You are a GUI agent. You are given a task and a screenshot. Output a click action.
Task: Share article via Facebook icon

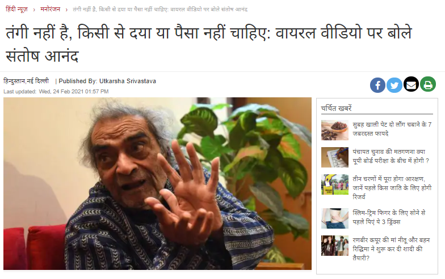coord(377,85)
